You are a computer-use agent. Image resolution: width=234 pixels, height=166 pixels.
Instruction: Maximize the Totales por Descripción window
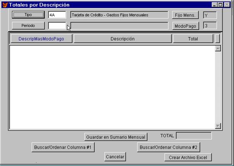220,5
